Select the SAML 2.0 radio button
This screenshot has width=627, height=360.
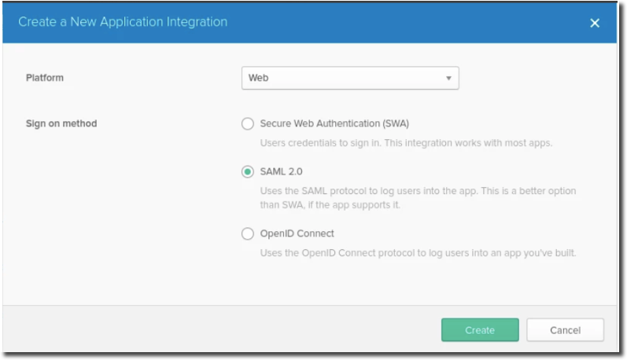pyautogui.click(x=248, y=171)
